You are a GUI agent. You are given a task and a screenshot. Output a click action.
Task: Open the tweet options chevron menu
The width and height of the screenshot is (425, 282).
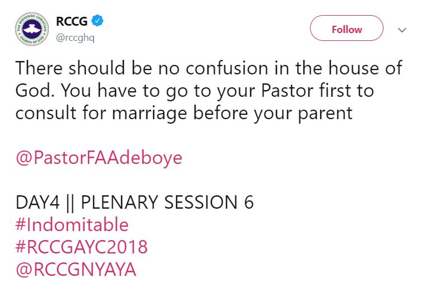401,30
